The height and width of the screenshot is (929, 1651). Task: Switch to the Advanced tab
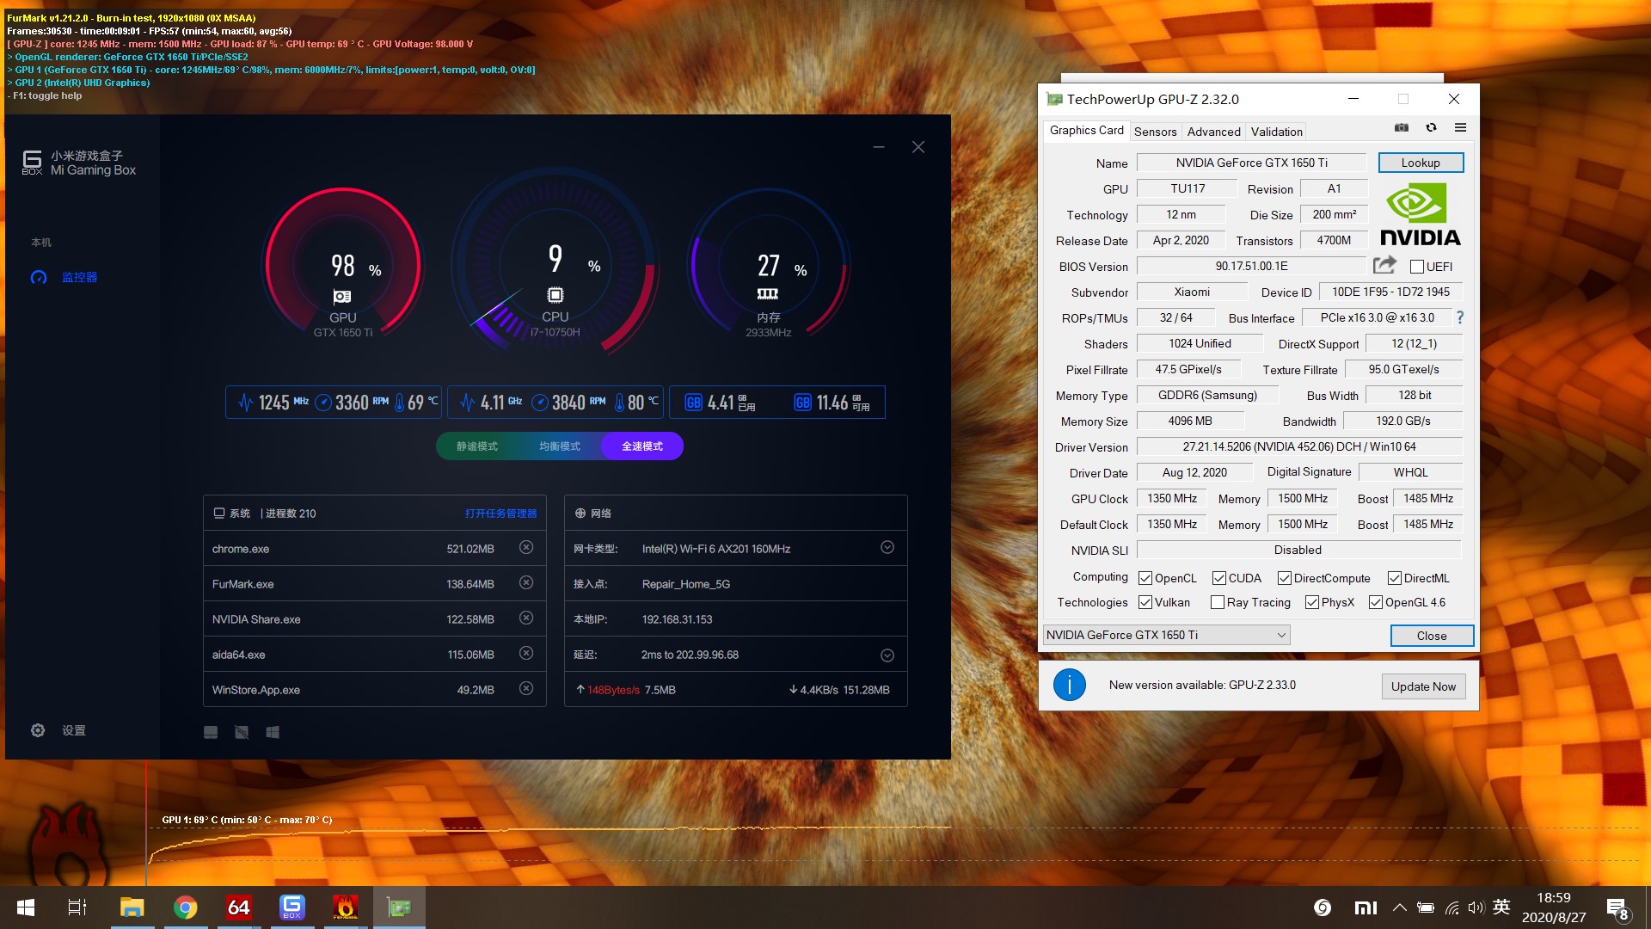[1213, 132]
